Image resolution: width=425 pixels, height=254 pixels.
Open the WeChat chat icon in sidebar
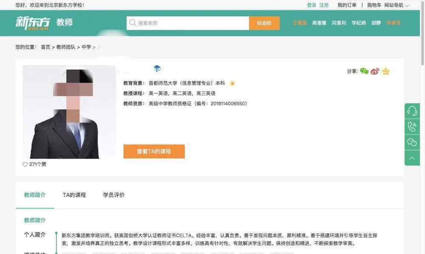click(x=412, y=142)
